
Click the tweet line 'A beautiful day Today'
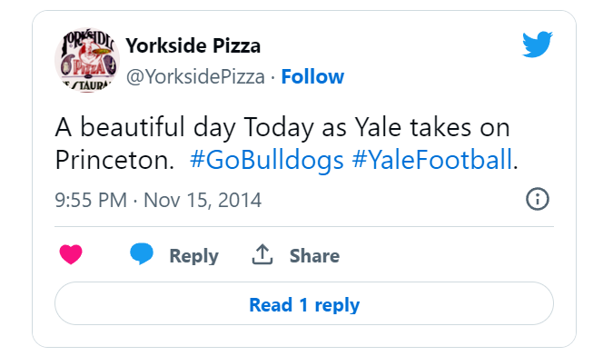click(184, 128)
